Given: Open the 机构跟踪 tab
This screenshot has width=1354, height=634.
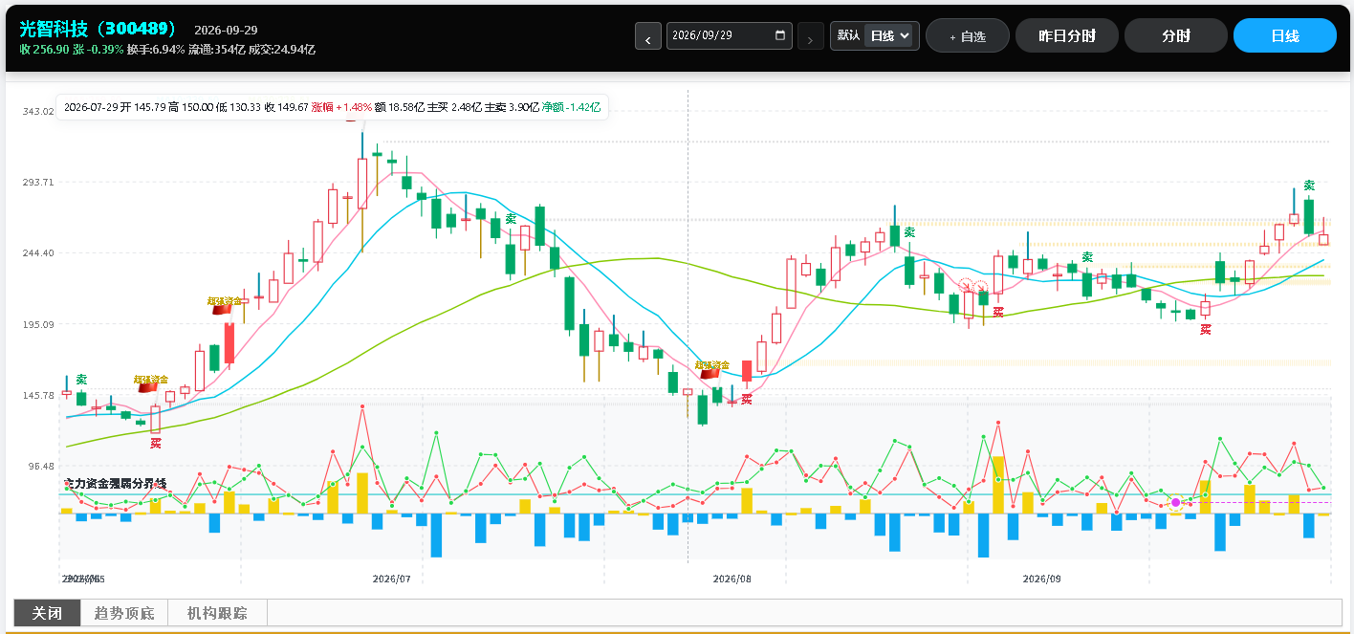Looking at the screenshot, I should [217, 613].
